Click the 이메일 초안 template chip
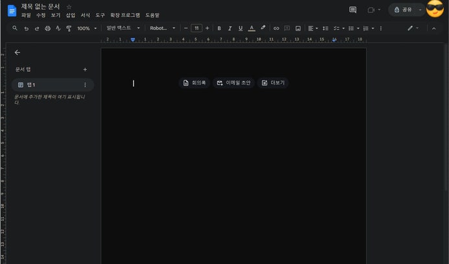 tap(234, 83)
